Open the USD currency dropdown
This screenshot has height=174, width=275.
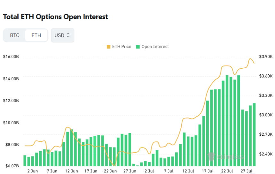63,35
